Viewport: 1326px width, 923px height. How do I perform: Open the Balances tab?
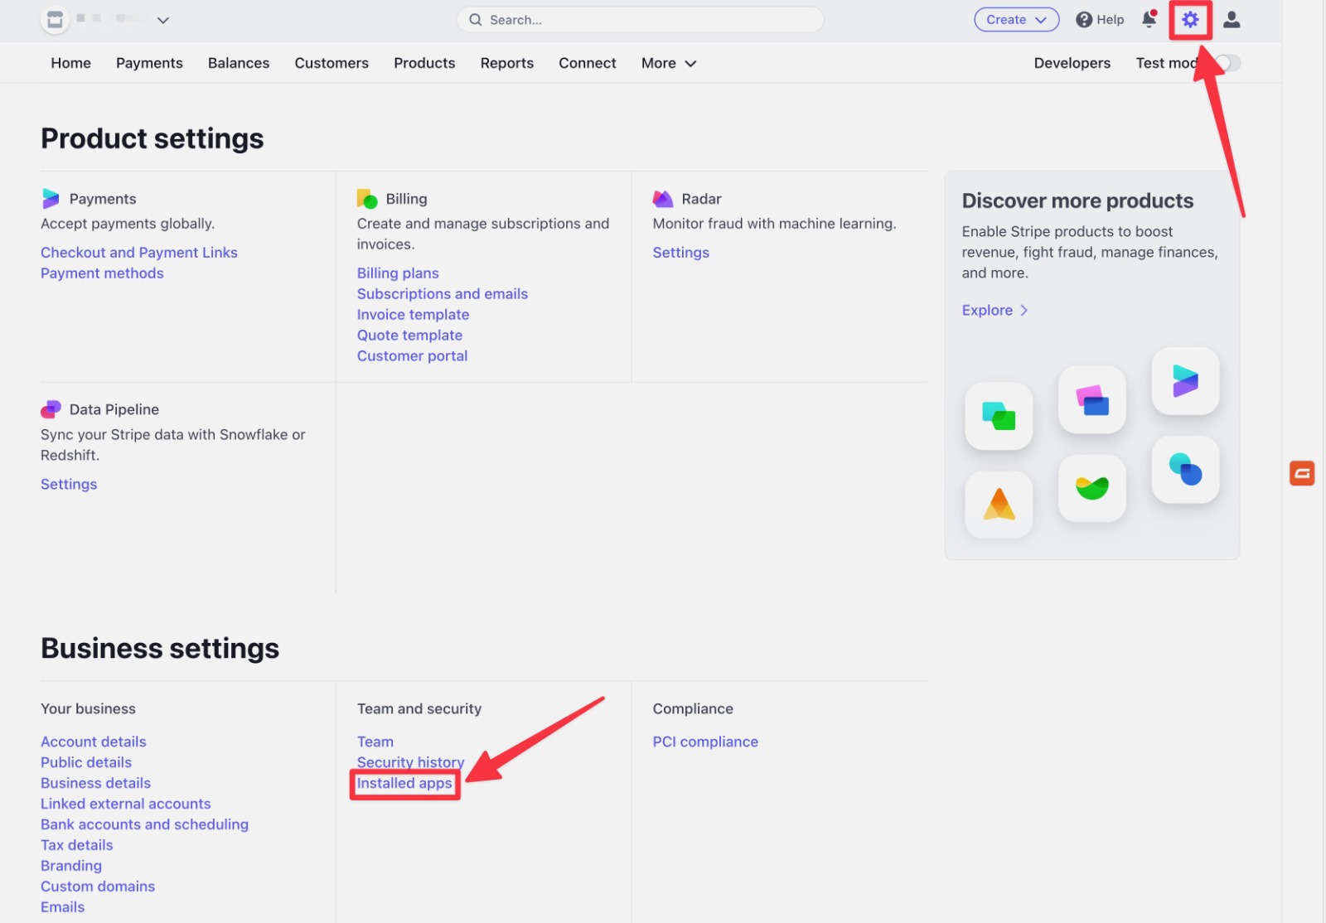tap(239, 63)
